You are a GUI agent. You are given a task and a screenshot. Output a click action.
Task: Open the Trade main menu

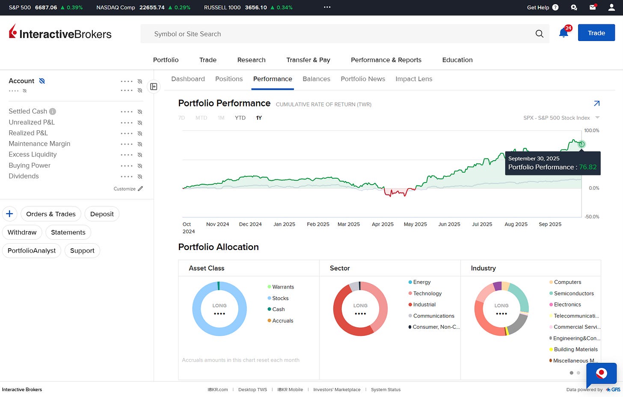click(208, 60)
